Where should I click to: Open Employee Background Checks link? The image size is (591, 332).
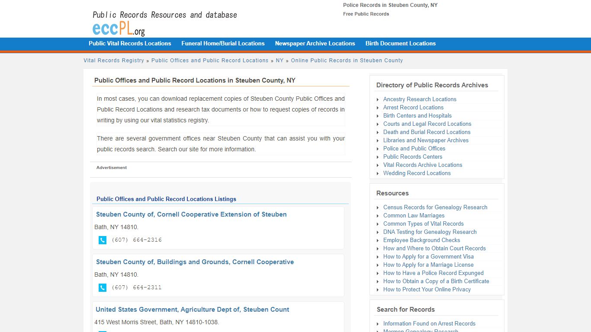422,240
